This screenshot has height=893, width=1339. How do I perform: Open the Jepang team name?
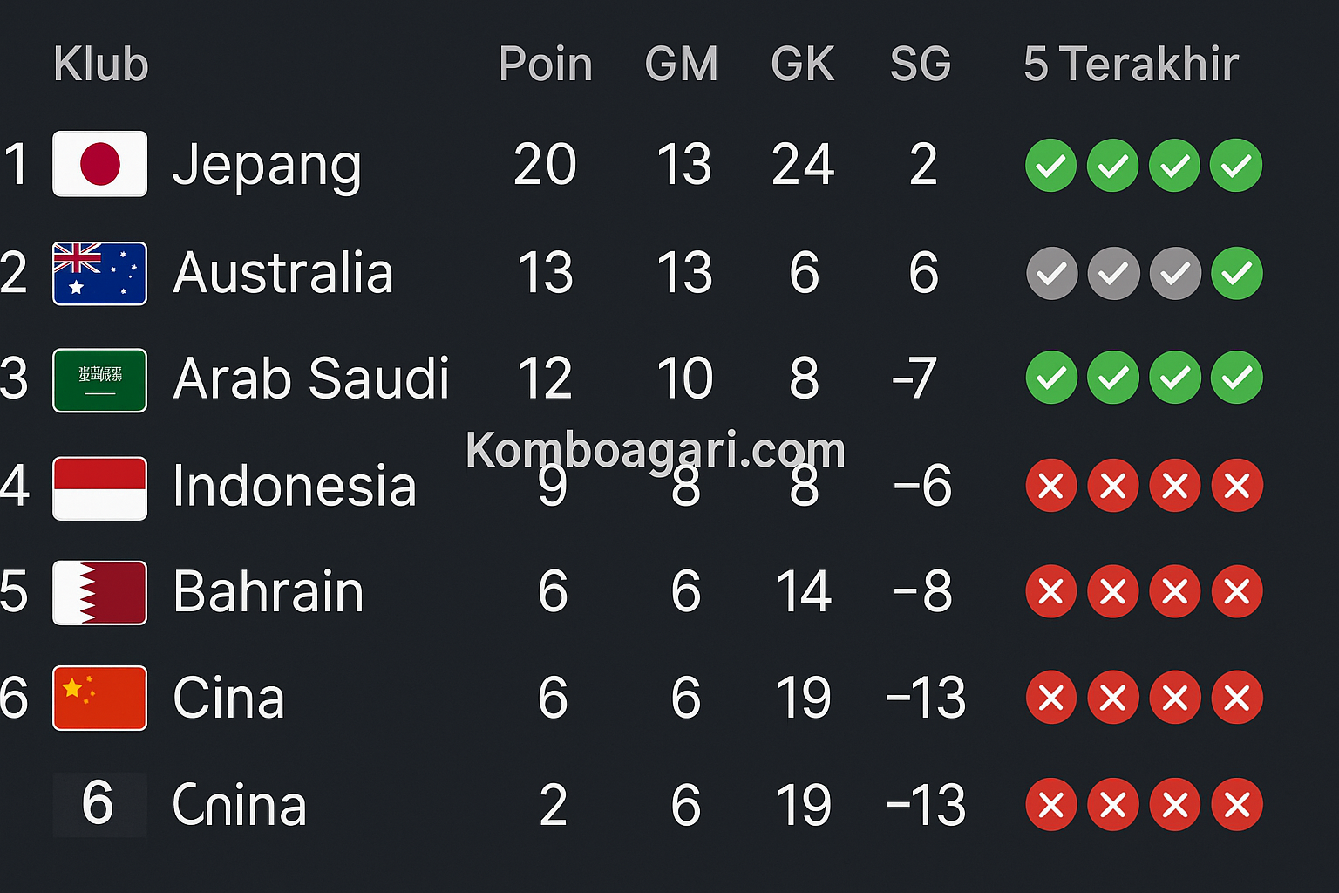[x=267, y=167]
